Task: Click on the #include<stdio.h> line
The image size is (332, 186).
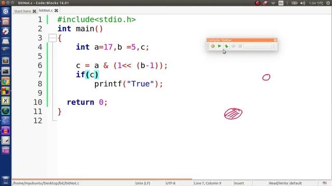Action: point(96,20)
